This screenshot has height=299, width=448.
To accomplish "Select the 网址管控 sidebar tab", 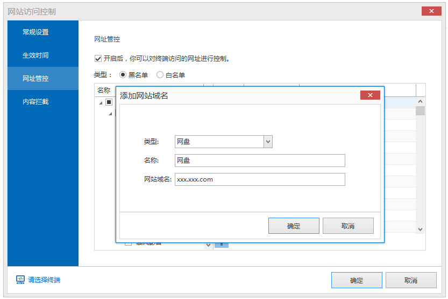I will tap(35, 79).
